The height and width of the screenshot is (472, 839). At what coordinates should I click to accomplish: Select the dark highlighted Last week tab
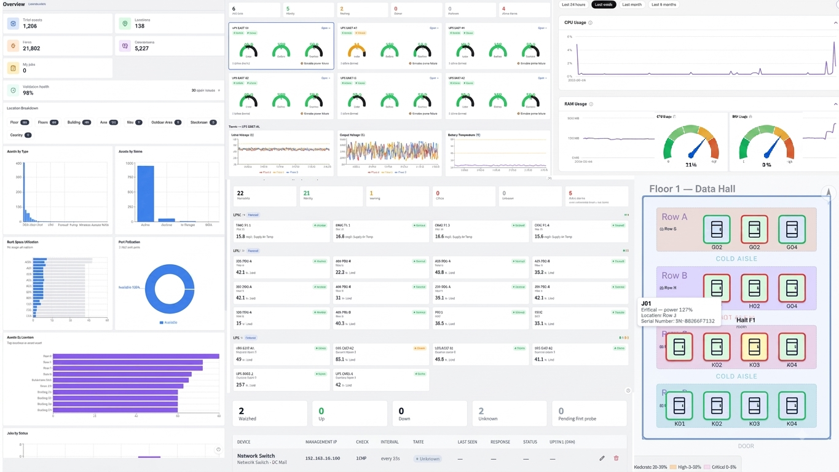click(604, 4)
